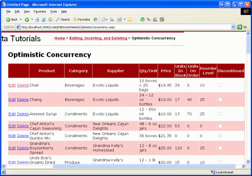Viewport: 252px width, 176px height.
Task: Open the Mail icon dropdown arrow
Action: [107, 20]
